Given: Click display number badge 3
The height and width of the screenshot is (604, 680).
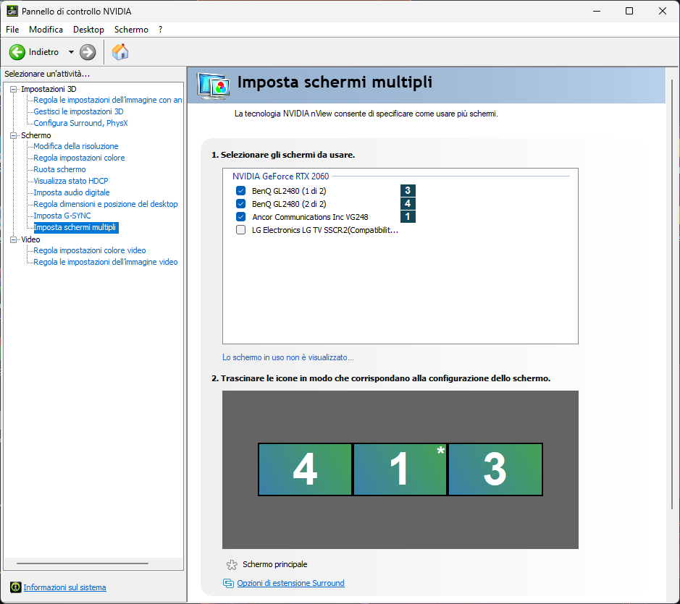Looking at the screenshot, I should 408,191.
